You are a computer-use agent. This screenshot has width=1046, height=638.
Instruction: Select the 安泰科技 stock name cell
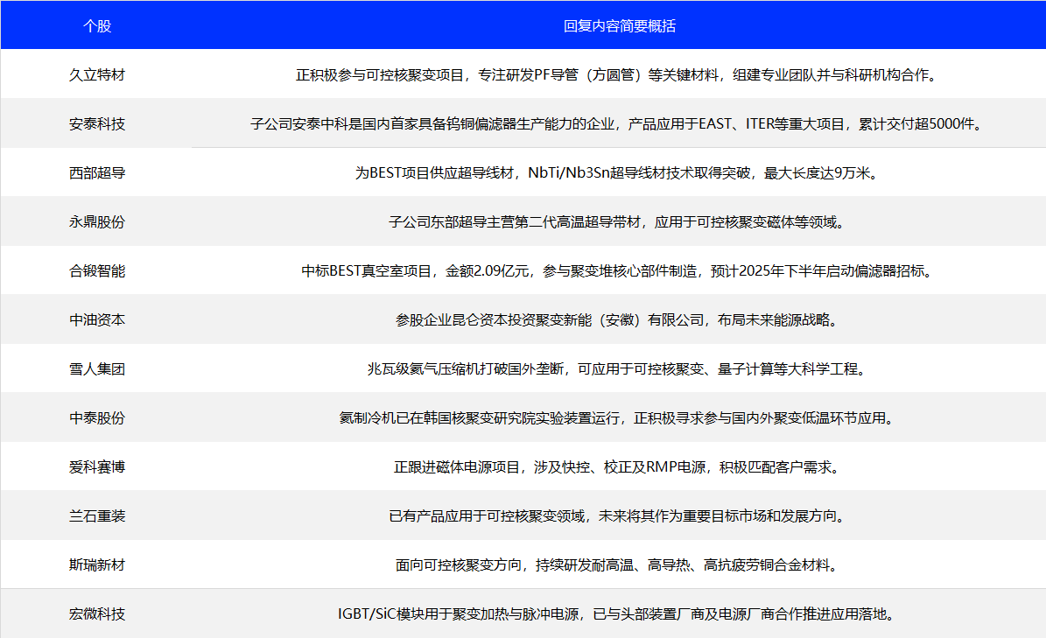click(97, 123)
